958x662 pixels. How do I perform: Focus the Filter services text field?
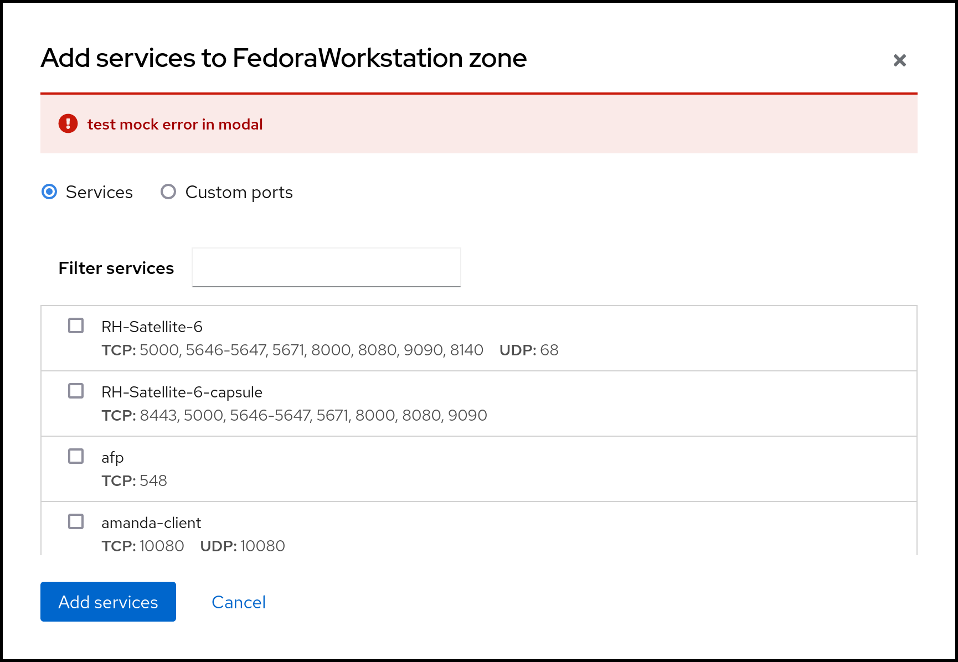pos(326,267)
